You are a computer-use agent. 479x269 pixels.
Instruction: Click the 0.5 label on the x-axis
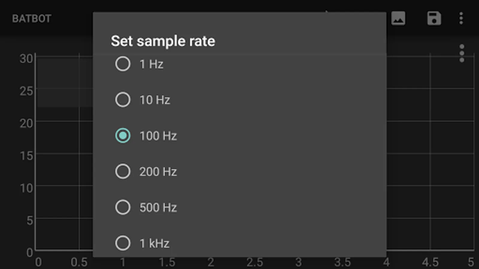[x=79, y=262]
